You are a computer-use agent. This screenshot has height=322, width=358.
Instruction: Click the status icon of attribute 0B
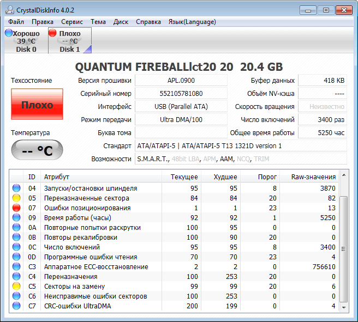pos(16,237)
